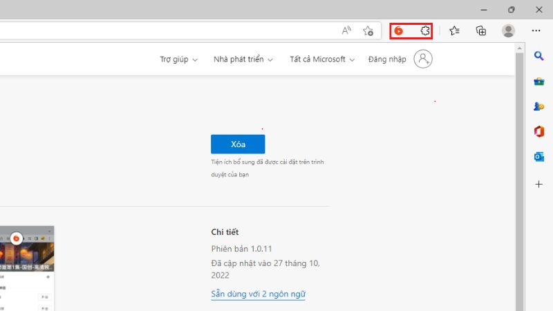Open Settings and more ellipsis menu
553x311 pixels.
(536, 30)
